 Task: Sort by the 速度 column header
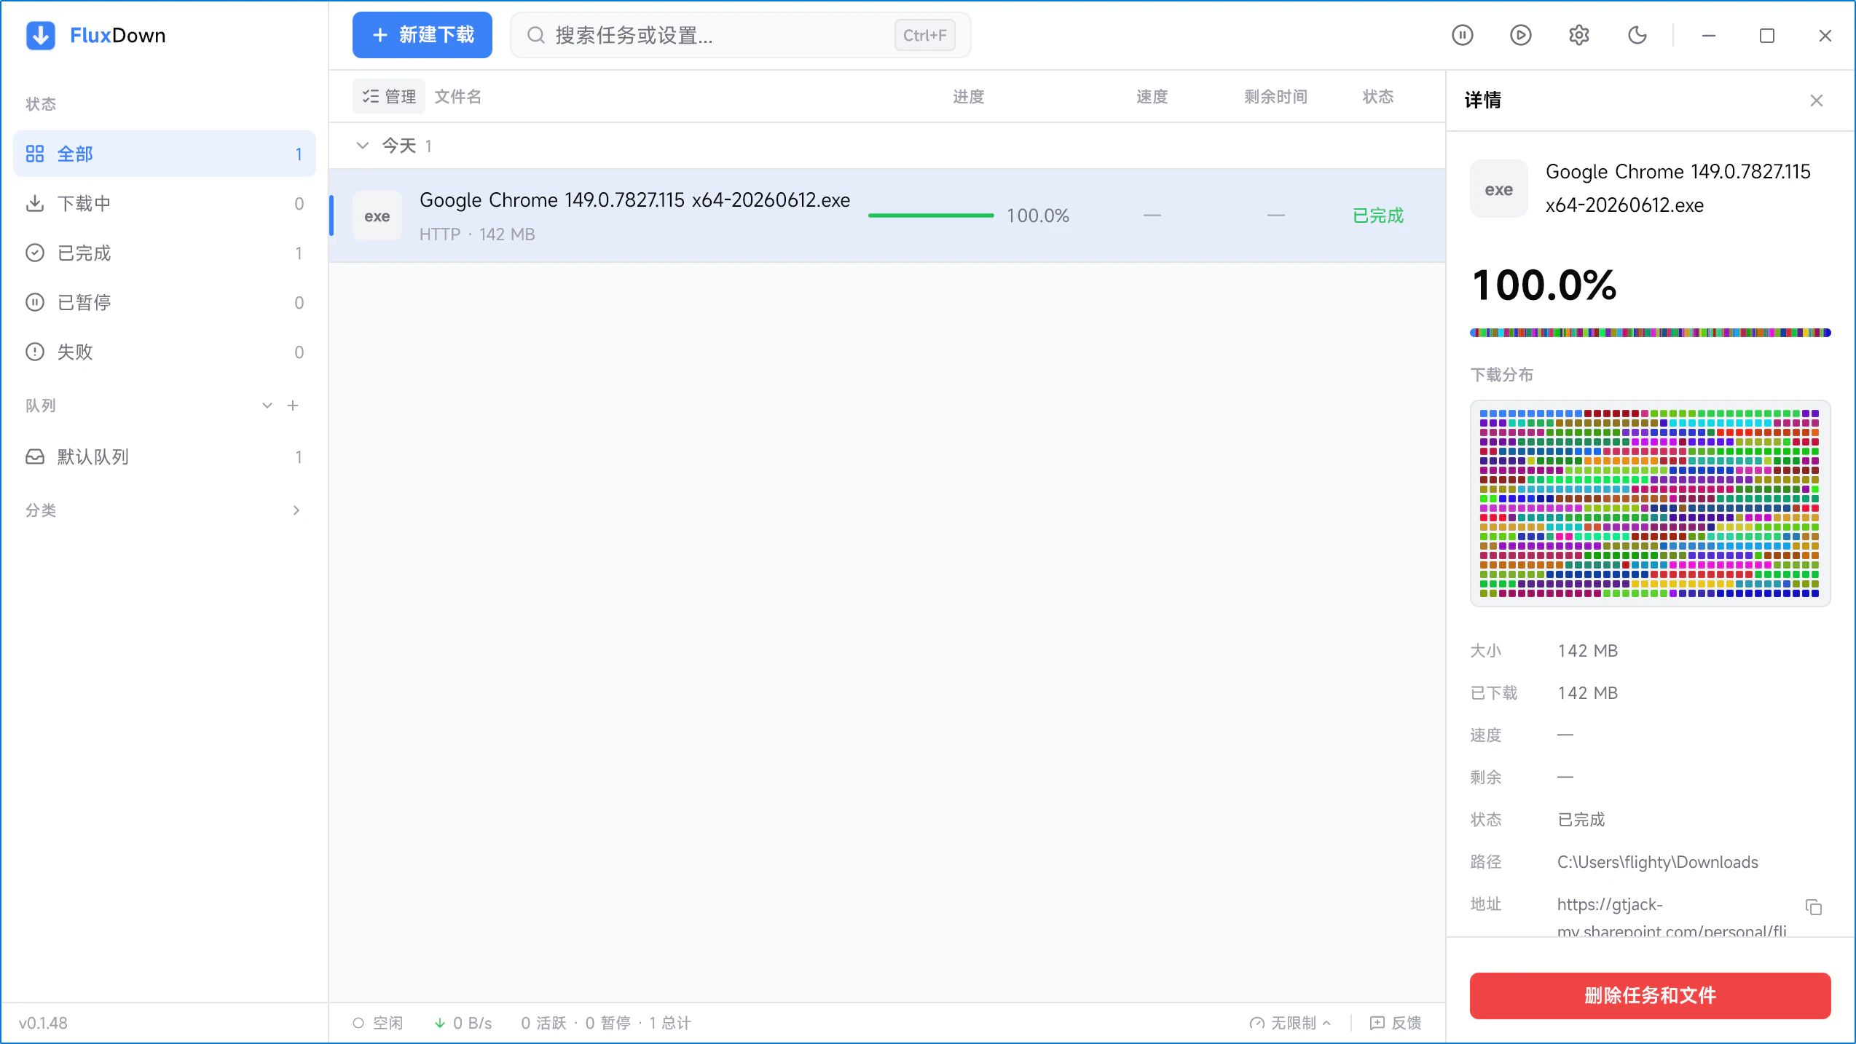pyautogui.click(x=1152, y=96)
